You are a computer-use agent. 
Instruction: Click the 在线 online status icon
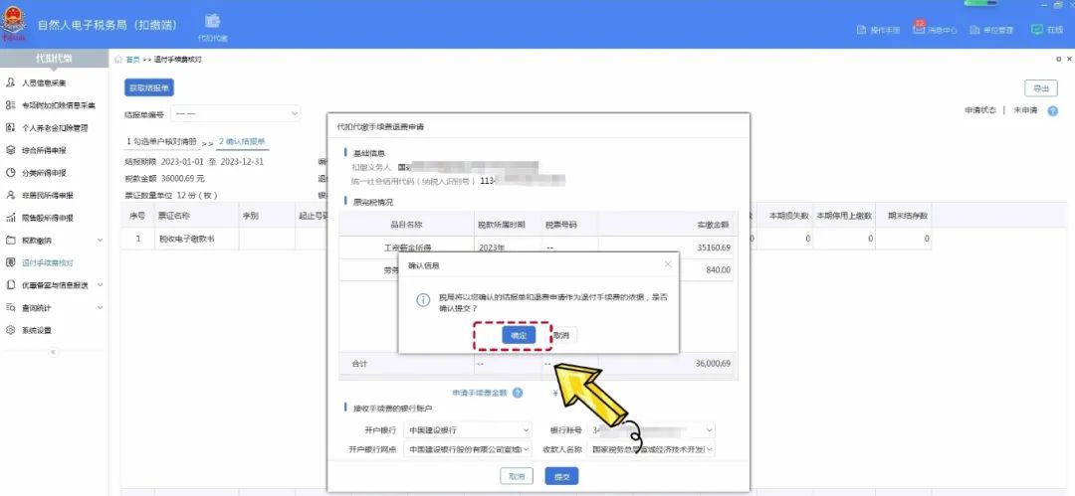pyautogui.click(x=1046, y=30)
